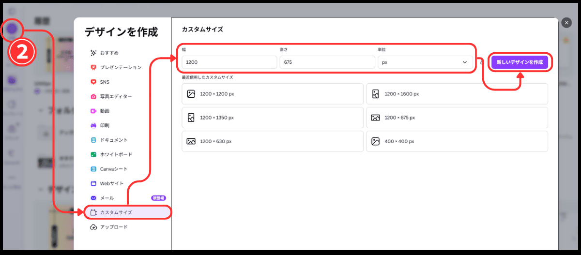The height and width of the screenshot is (255, 581).
Task: Open the ドキュメント menu item
Action: [114, 140]
